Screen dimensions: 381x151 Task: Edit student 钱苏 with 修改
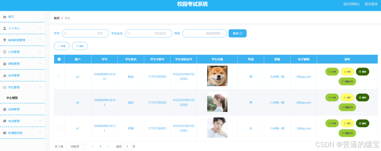tap(347, 97)
